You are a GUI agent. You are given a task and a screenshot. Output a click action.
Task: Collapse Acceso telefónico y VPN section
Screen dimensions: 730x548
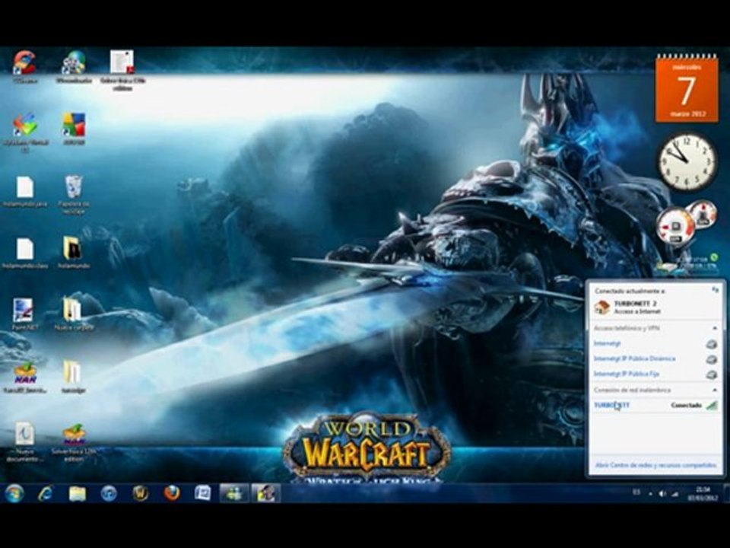715,329
